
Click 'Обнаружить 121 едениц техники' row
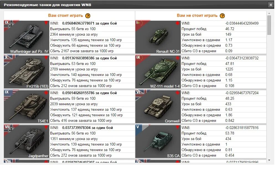(x=92, y=115)
